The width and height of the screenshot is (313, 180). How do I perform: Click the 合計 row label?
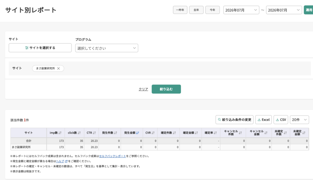[28, 141]
